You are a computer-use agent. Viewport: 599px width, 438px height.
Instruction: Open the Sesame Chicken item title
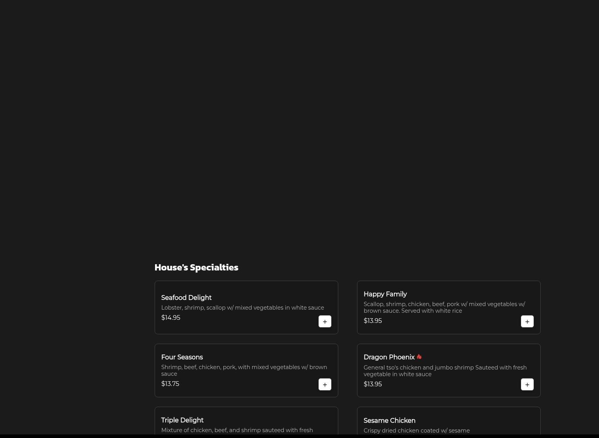pyautogui.click(x=389, y=421)
